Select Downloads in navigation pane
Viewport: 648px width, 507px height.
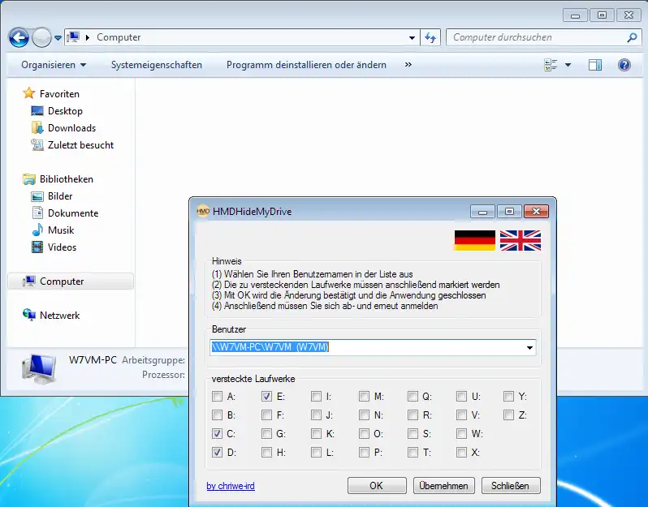coord(72,128)
